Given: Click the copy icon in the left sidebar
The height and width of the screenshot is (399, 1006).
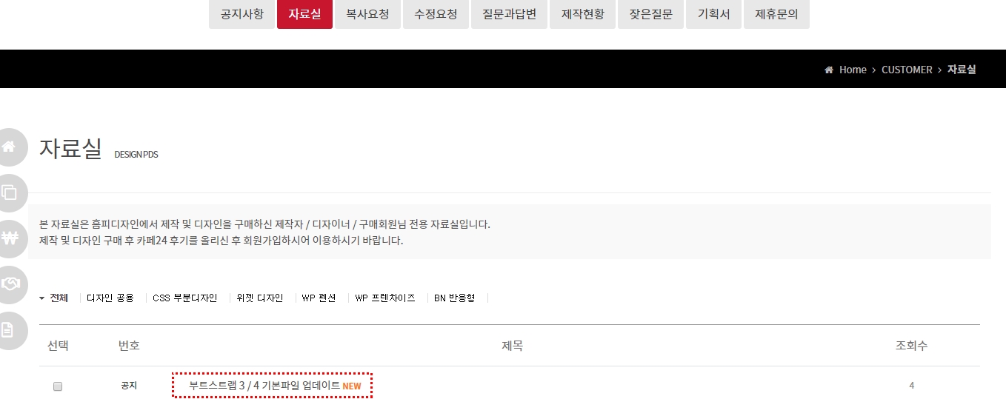Looking at the screenshot, I should pos(10,192).
